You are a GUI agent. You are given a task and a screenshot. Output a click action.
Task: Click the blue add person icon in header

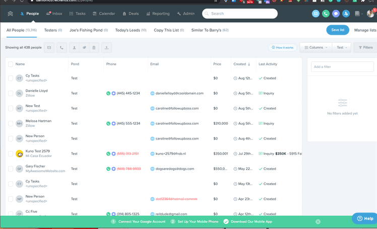coord(346,14)
